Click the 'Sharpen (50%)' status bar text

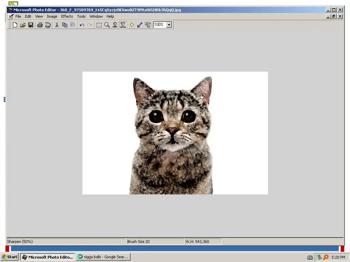[x=20, y=242]
